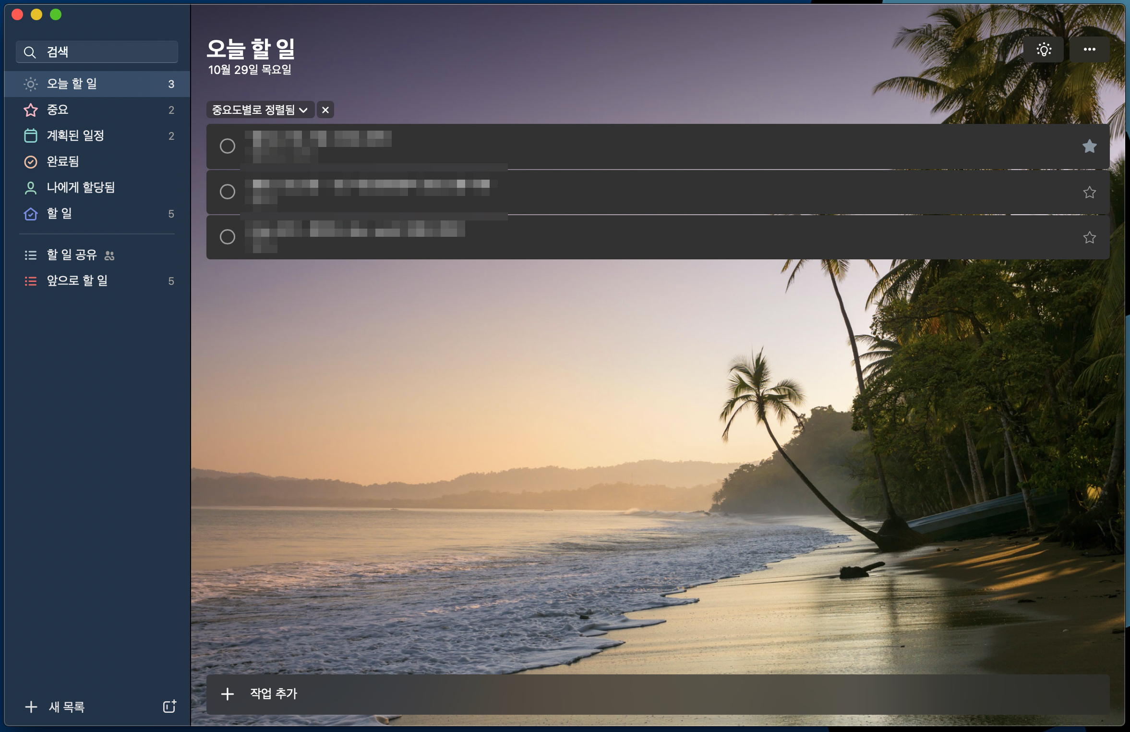Complete the second task via its circle

[228, 192]
